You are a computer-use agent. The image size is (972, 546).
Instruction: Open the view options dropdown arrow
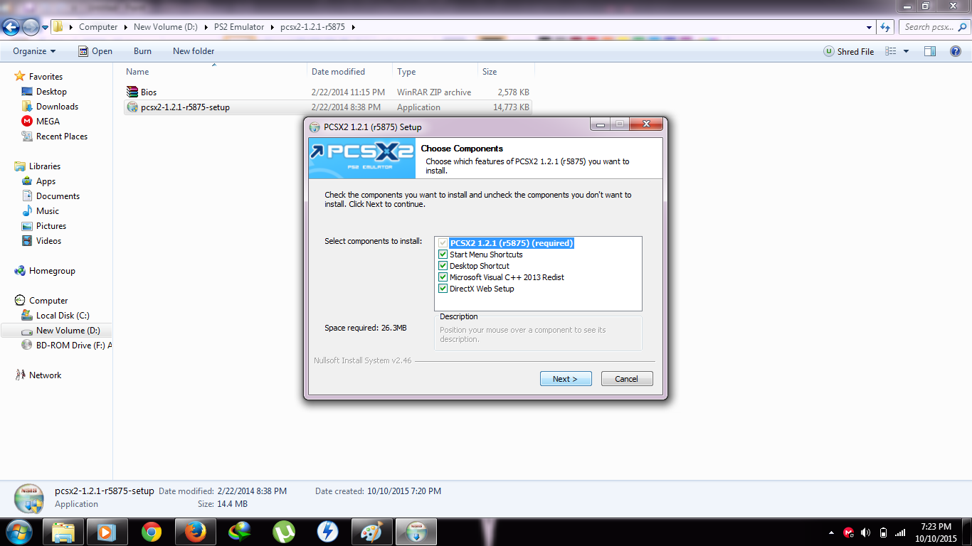906,51
